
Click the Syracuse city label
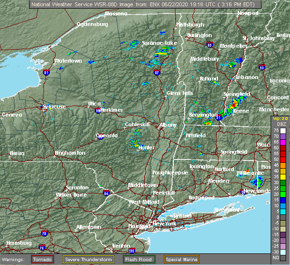click(x=54, y=106)
